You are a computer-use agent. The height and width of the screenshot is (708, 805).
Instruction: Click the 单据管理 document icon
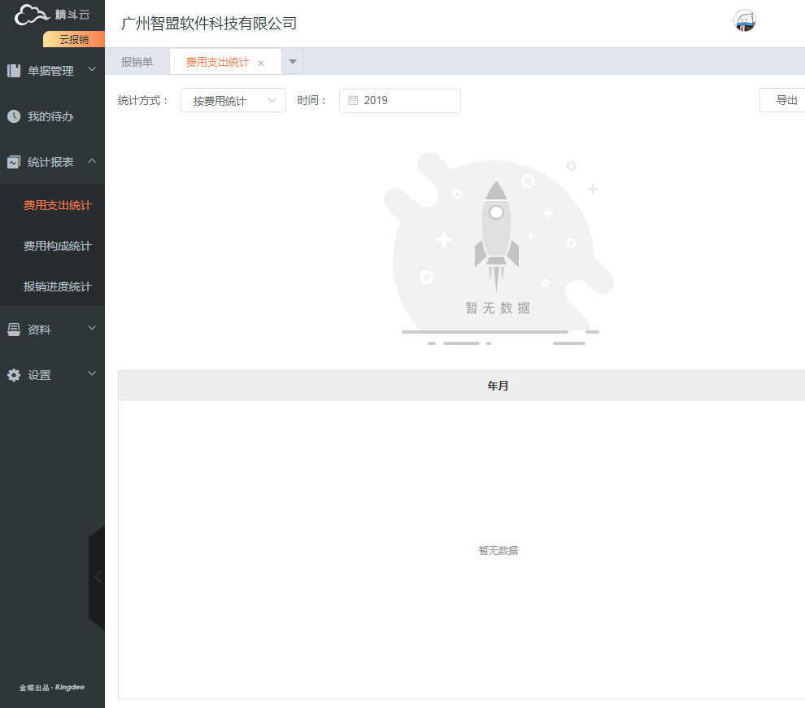(14, 70)
